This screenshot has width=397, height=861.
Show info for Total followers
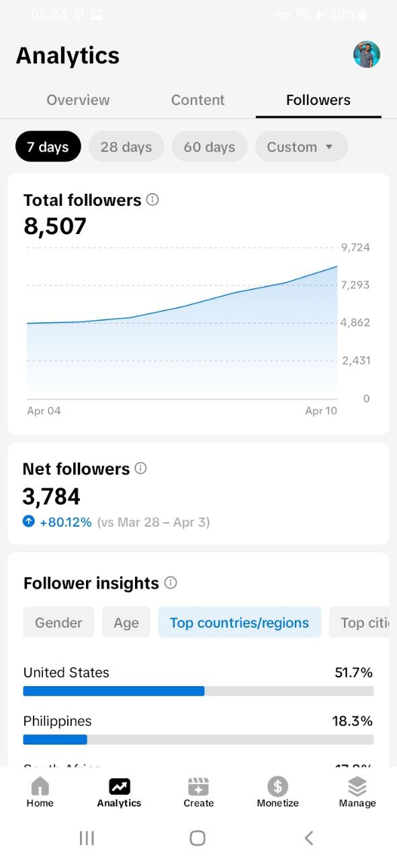(152, 200)
